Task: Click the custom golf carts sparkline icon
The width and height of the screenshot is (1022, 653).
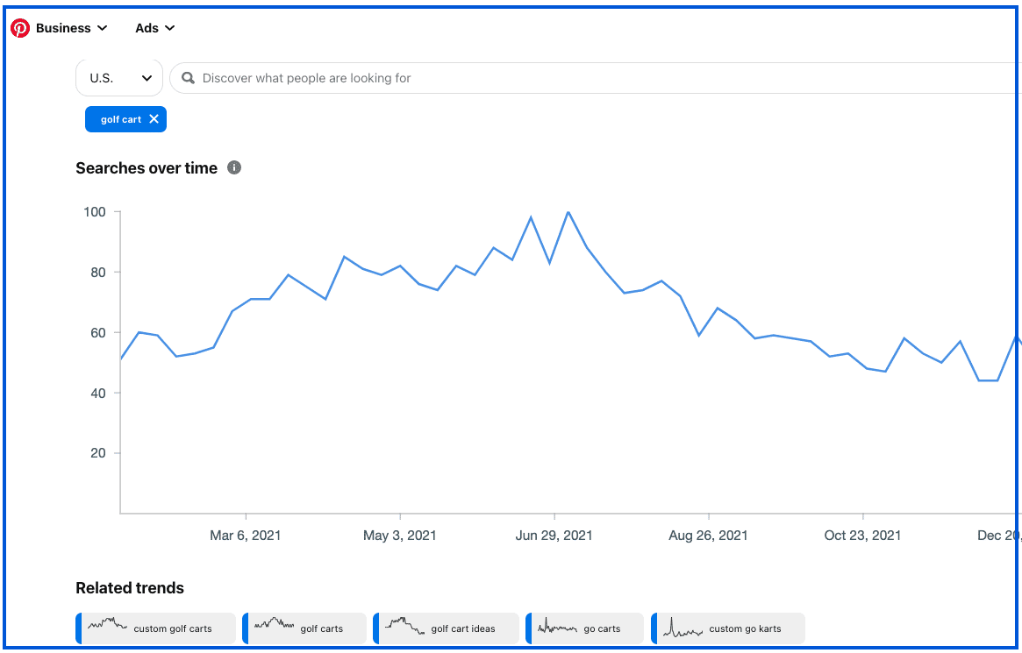Action: point(108,624)
